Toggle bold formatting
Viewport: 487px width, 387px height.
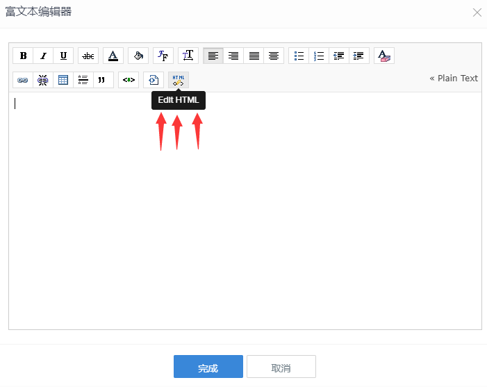coord(23,56)
